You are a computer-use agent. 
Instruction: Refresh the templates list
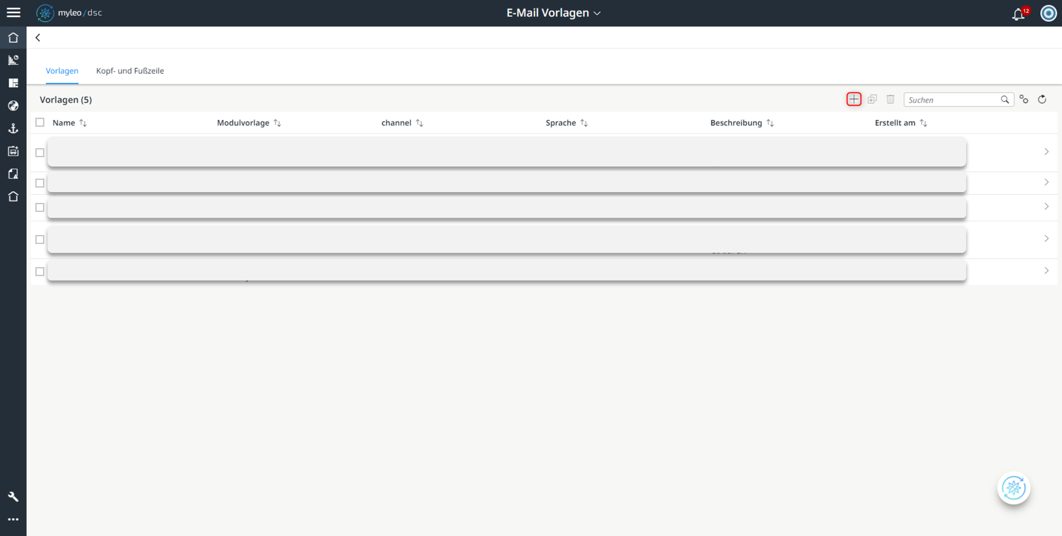click(x=1042, y=99)
